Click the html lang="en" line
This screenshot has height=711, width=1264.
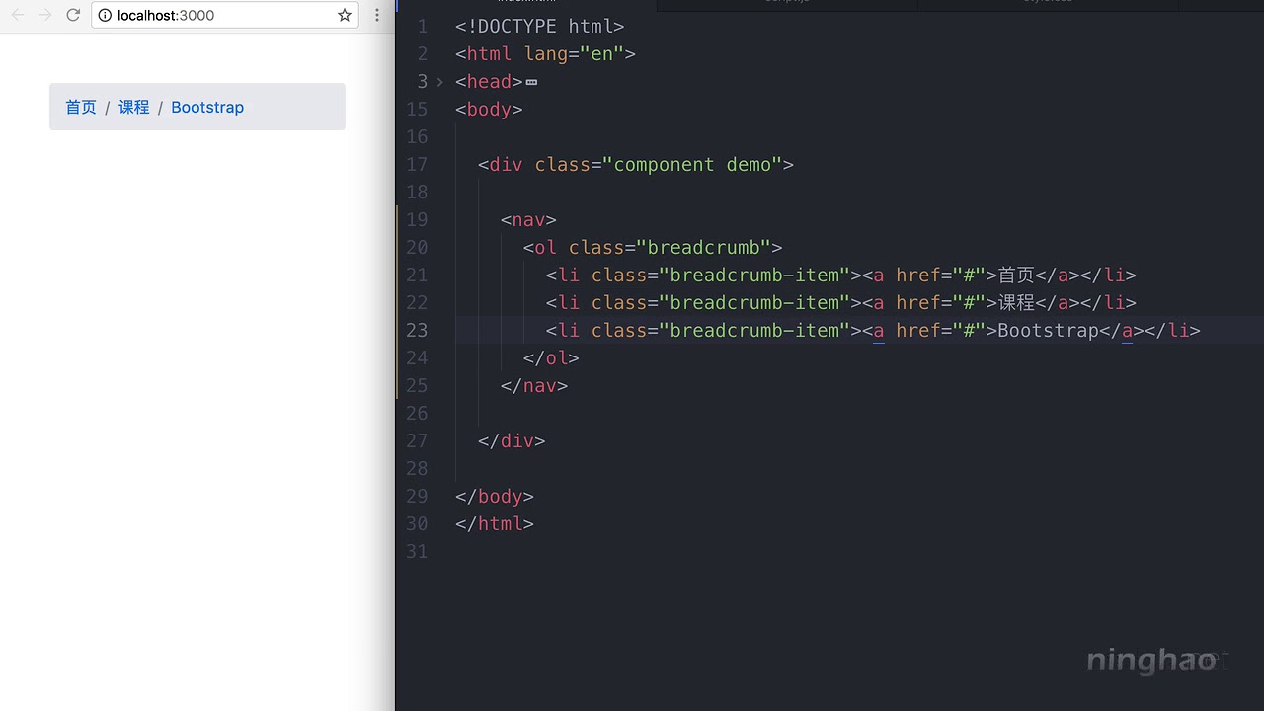(545, 54)
